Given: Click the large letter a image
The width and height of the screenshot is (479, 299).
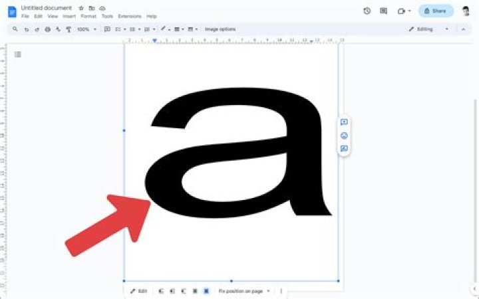Looking at the screenshot, I should [x=238, y=153].
